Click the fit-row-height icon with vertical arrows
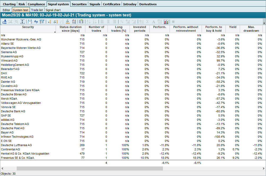Viewport: 266px width, 176px height. pyautogui.click(x=23, y=22)
